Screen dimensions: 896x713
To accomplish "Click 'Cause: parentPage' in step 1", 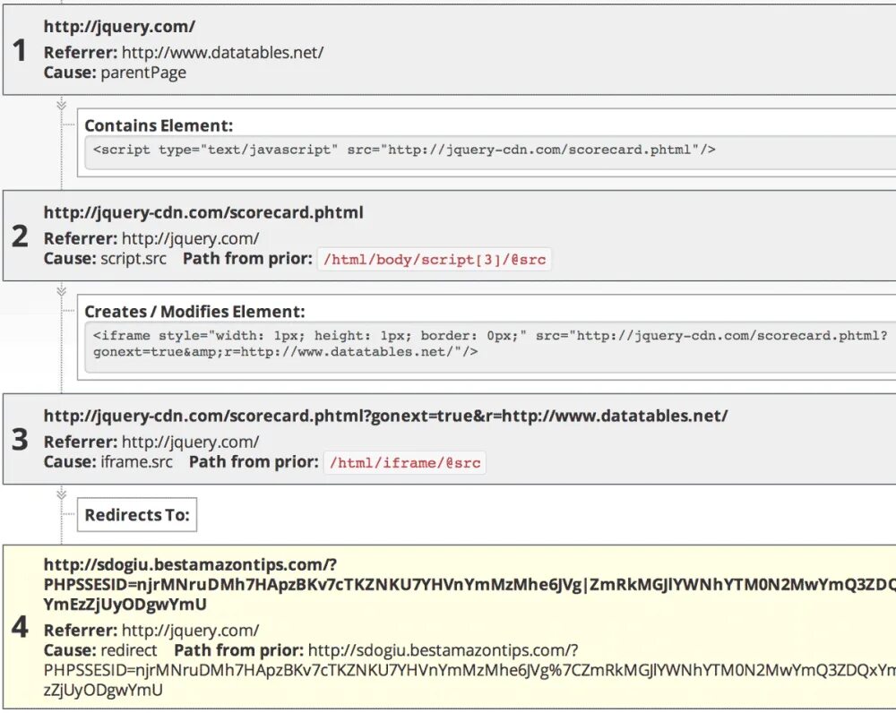I will point(115,73).
